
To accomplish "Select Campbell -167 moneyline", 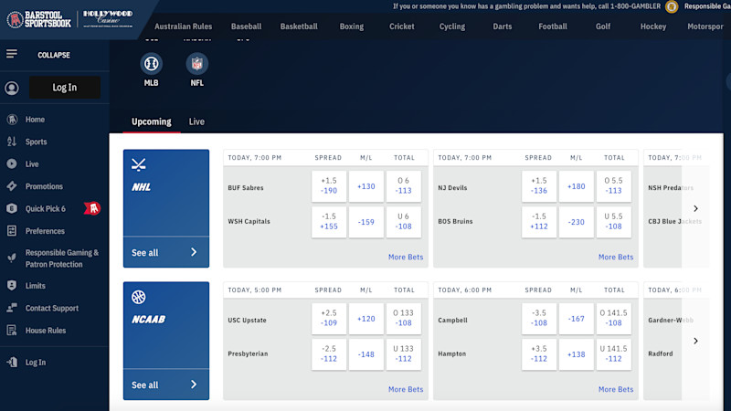I will (577, 319).
